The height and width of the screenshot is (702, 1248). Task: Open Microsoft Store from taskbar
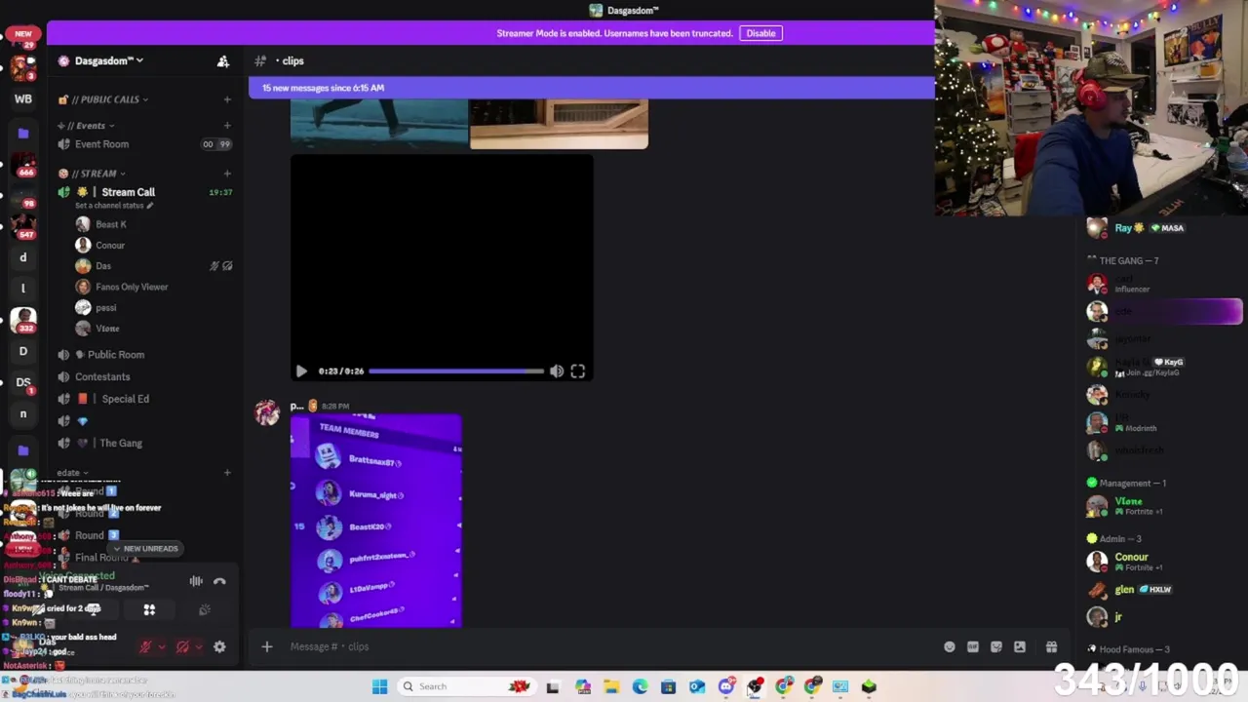point(668,686)
